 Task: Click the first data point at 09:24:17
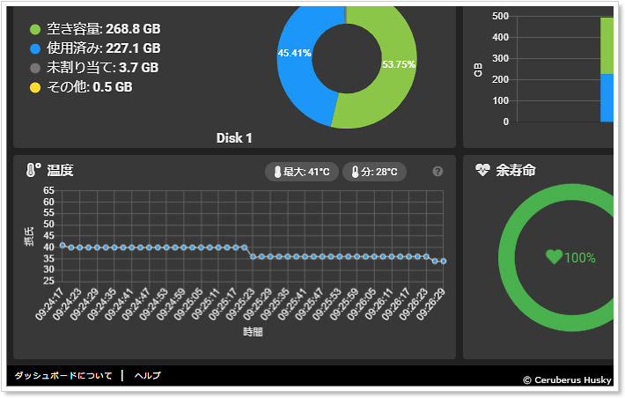[62, 246]
